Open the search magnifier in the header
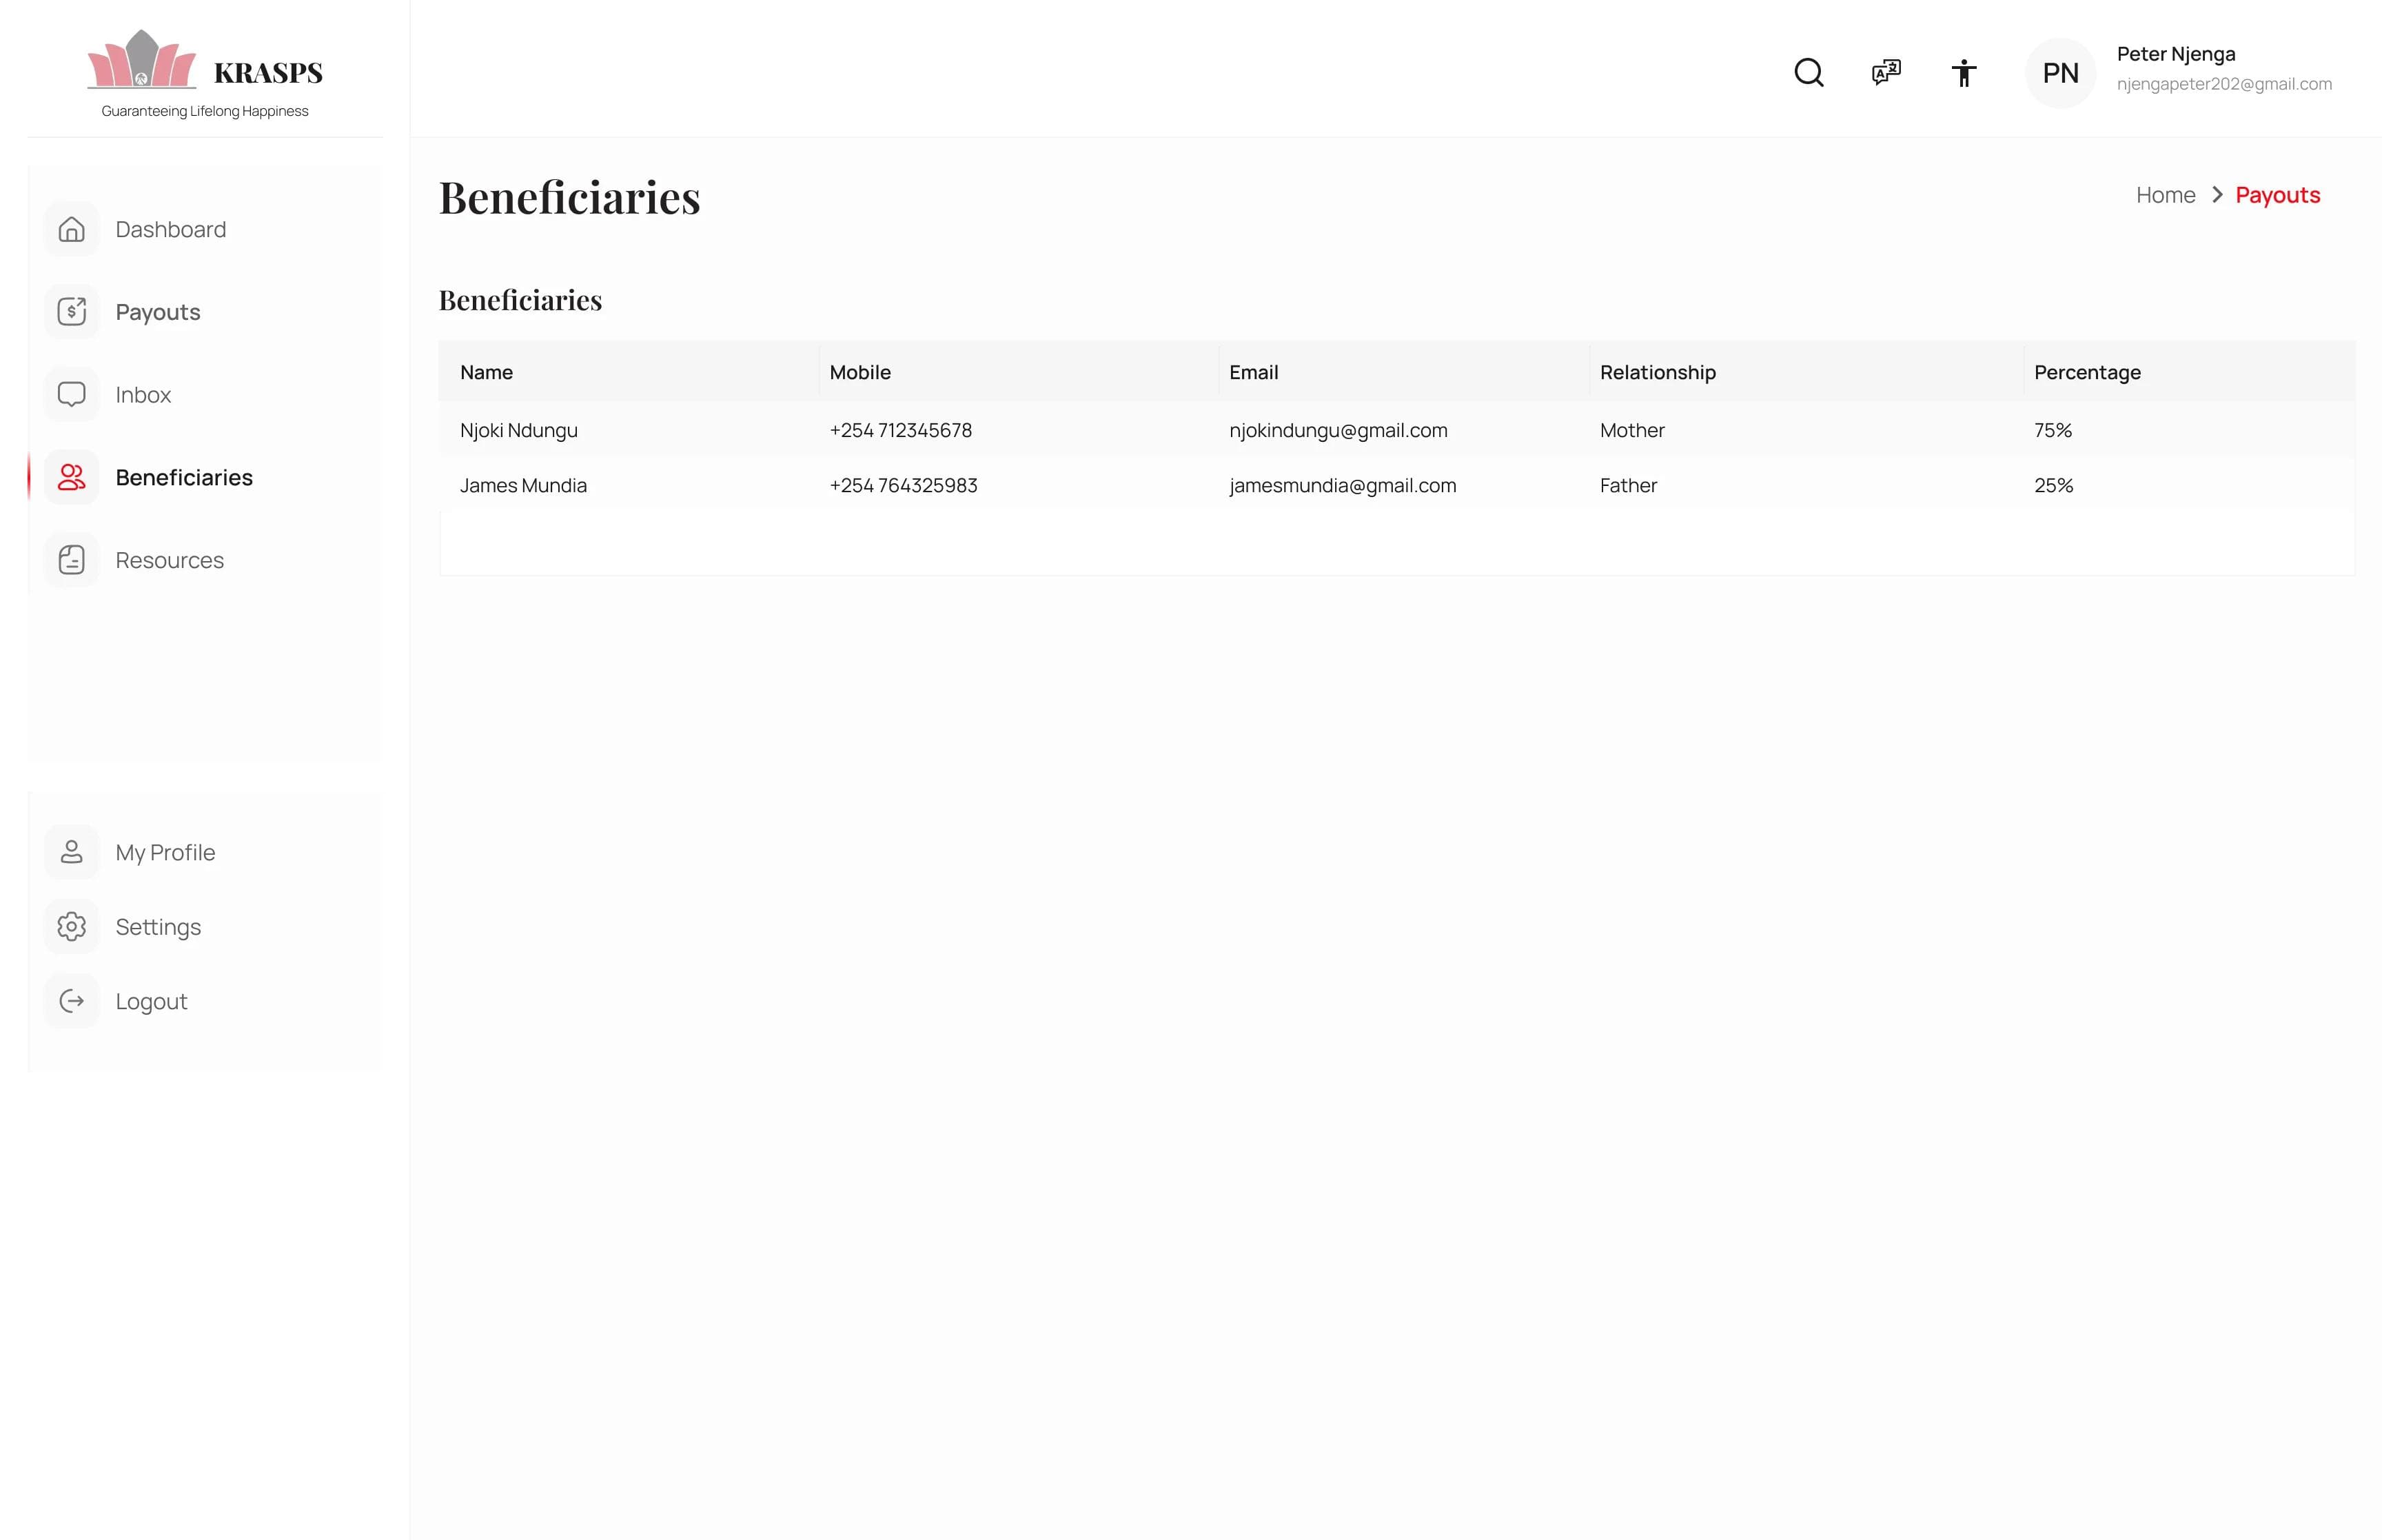2382x1540 pixels. pyautogui.click(x=1809, y=72)
